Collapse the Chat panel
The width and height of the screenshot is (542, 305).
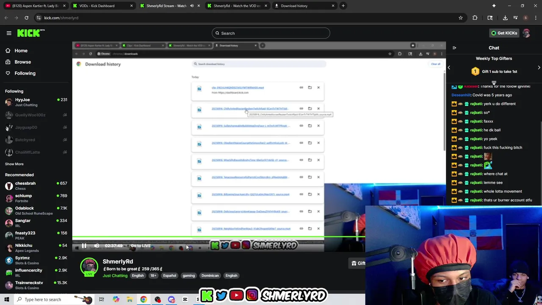click(x=454, y=48)
